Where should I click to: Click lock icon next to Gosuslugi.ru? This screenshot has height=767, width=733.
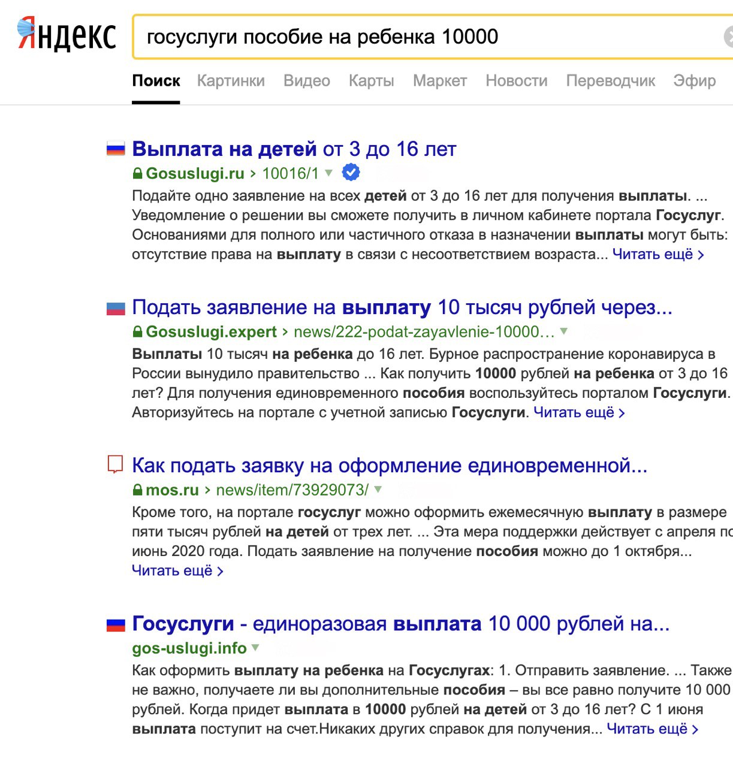point(138,174)
